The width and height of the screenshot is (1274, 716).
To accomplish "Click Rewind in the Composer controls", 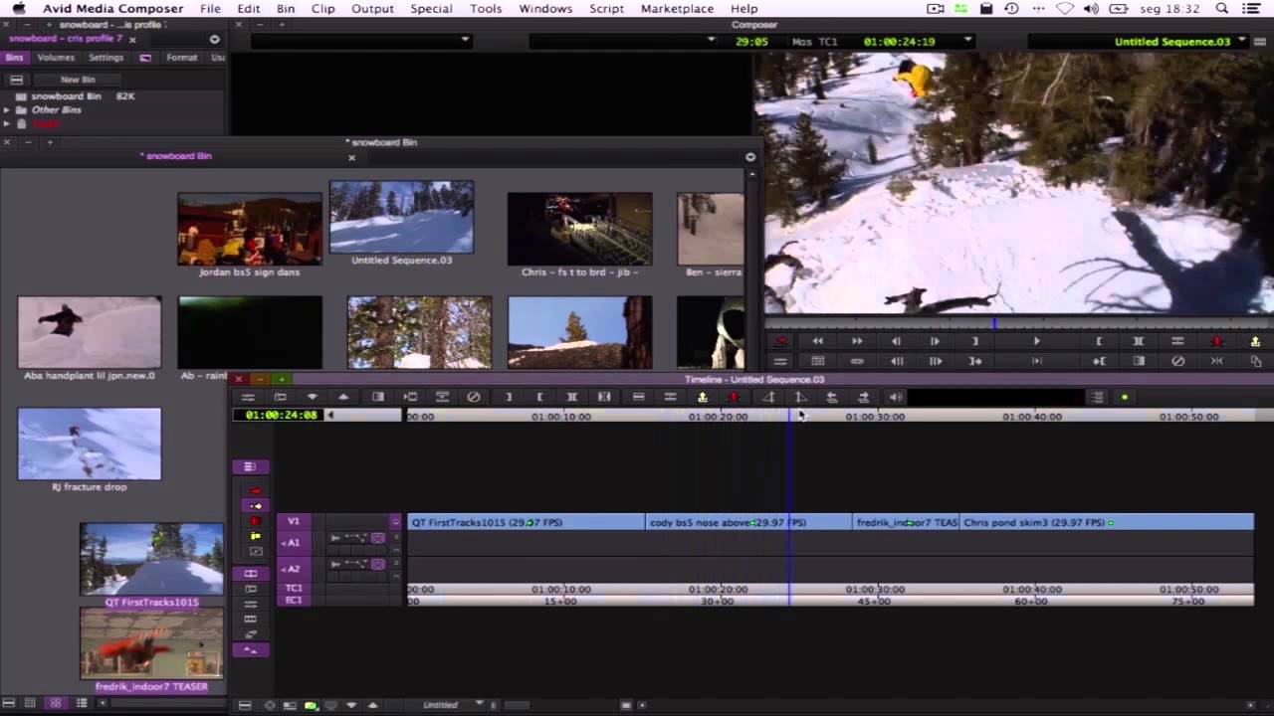I will click(817, 341).
